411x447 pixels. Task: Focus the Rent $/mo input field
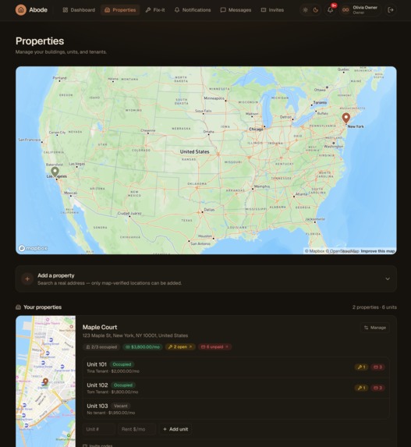coord(136,429)
